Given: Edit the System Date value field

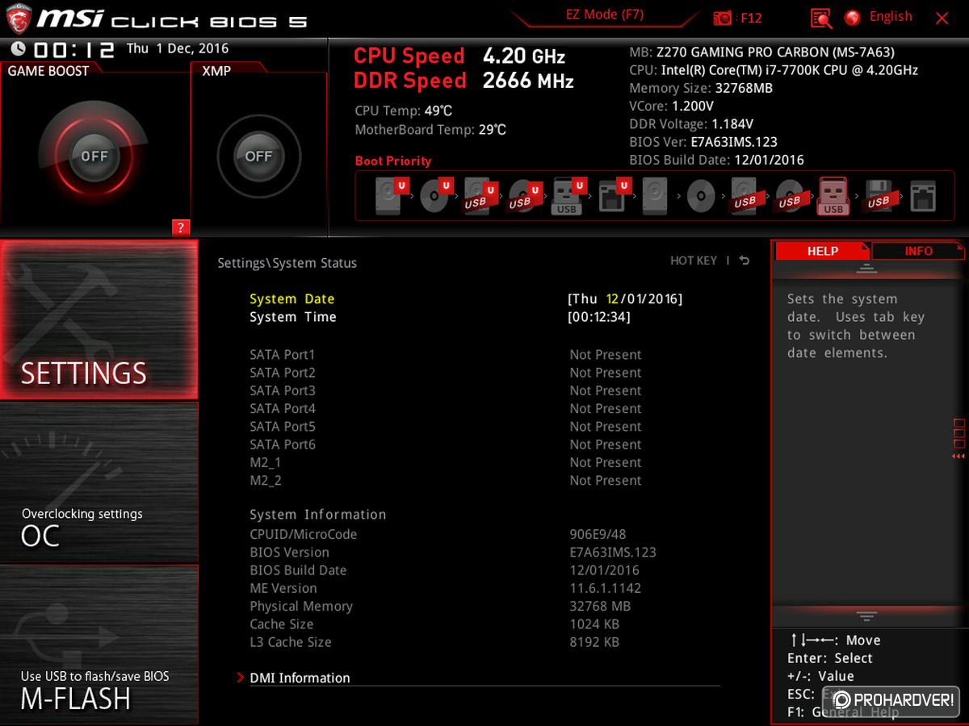Looking at the screenshot, I should [625, 299].
